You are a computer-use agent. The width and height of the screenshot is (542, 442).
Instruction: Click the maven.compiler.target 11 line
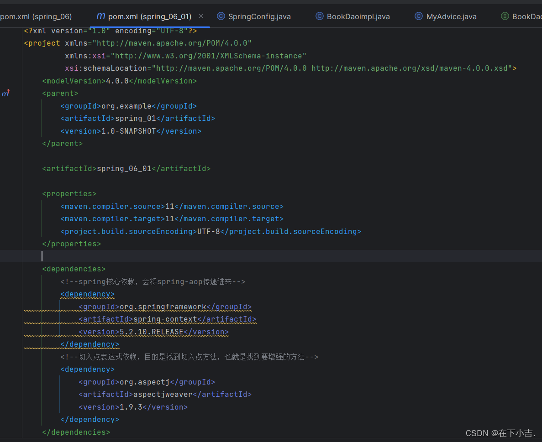(172, 219)
